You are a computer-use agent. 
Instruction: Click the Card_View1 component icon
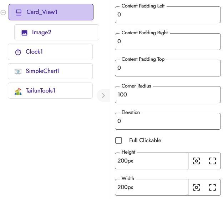point(19,13)
